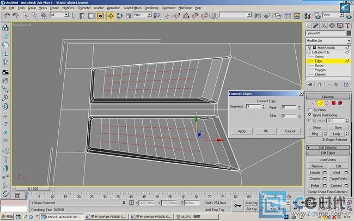354x221 pixels.
Task: Switch to the Hierarchy panel tab
Action: [x=324, y=26]
